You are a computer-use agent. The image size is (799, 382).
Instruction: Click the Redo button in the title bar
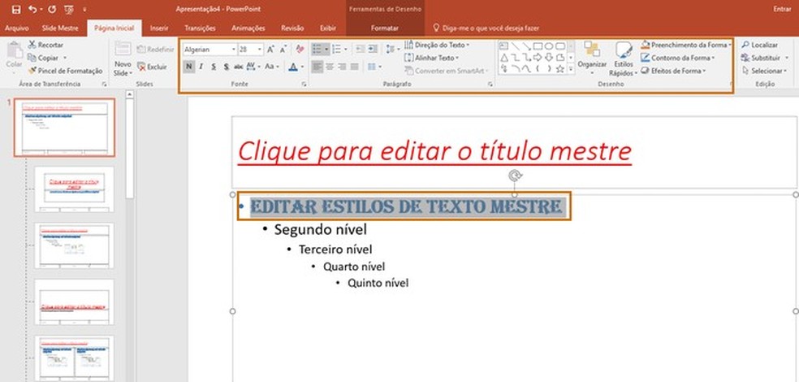point(51,9)
